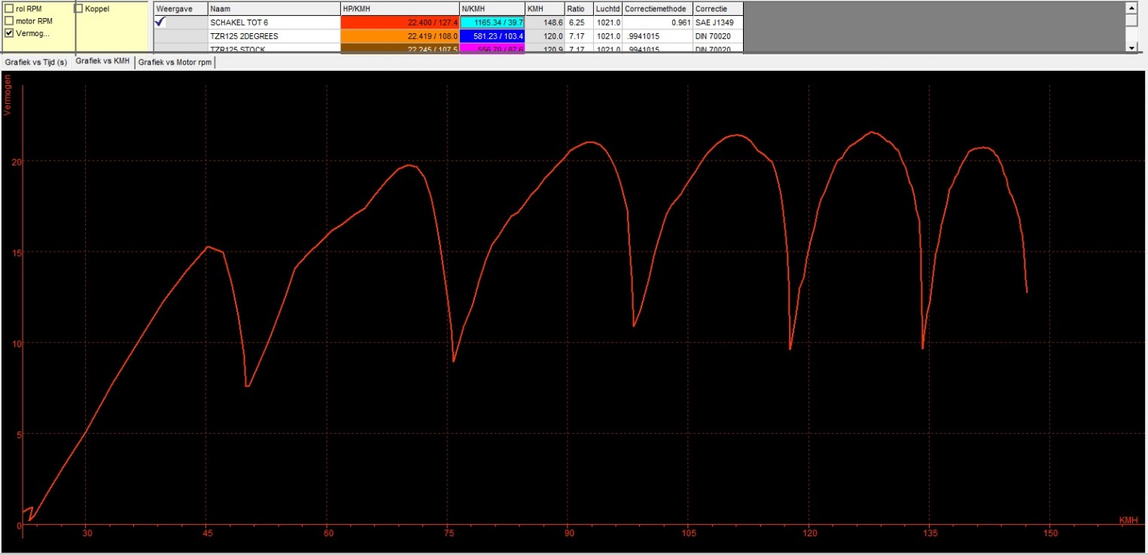This screenshot has width=1148, height=555.
Task: Click the cyan N/KMH swatch 1165.34 / 39.7
Action: (x=492, y=23)
